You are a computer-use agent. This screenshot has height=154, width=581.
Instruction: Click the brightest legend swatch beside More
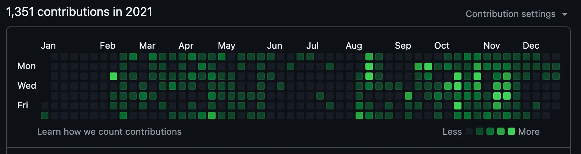coord(511,132)
